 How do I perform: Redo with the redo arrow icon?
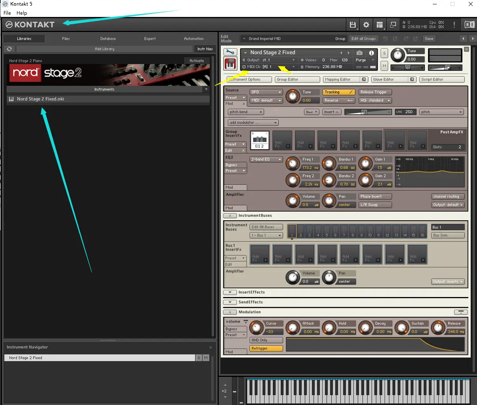pyautogui.click(x=406, y=38)
